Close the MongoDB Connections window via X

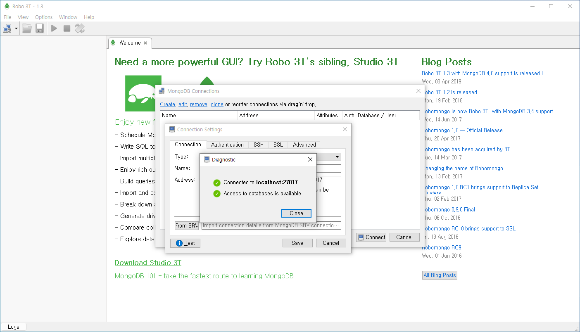pos(418,91)
